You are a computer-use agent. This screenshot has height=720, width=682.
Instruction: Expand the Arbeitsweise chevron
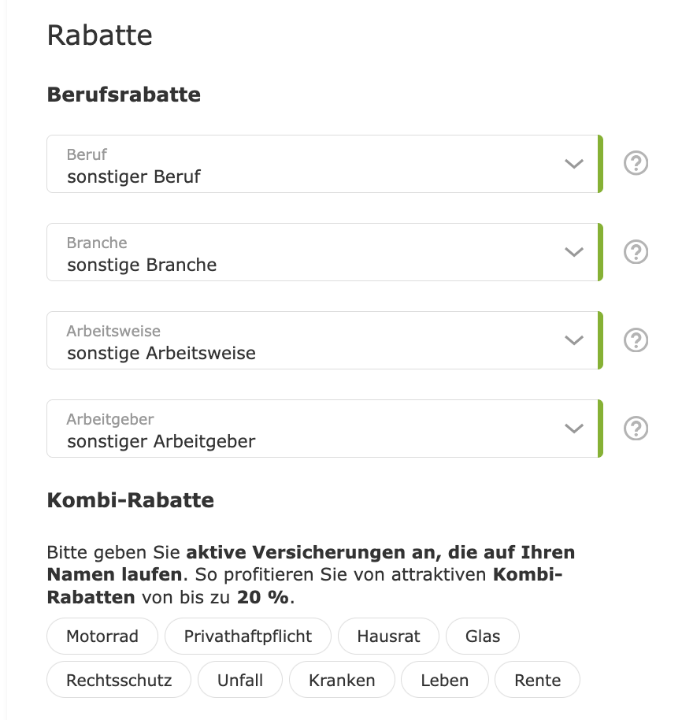pyautogui.click(x=573, y=340)
